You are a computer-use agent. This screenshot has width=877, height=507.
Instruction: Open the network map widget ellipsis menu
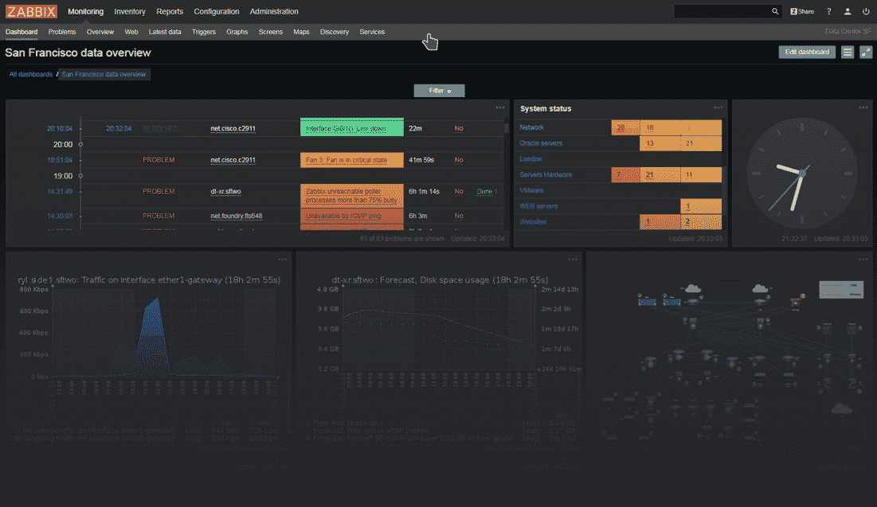click(863, 259)
